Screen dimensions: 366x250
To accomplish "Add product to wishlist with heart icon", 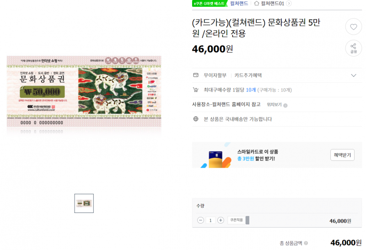I will [x=353, y=27].
